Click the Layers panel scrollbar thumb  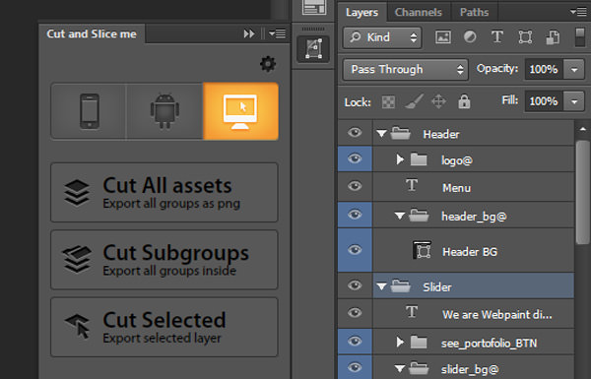(x=583, y=192)
